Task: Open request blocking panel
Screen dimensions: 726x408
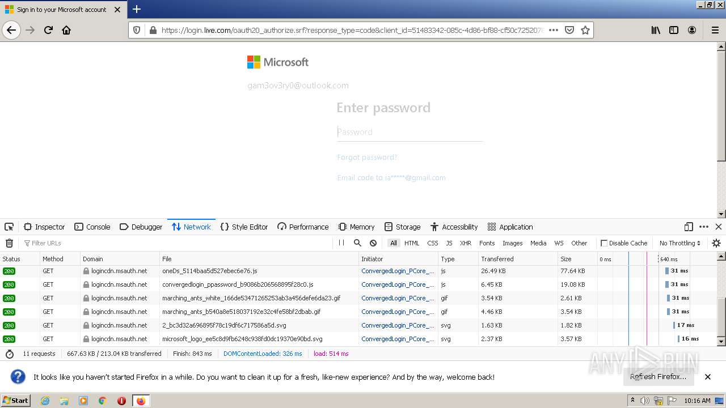Action: [x=373, y=243]
